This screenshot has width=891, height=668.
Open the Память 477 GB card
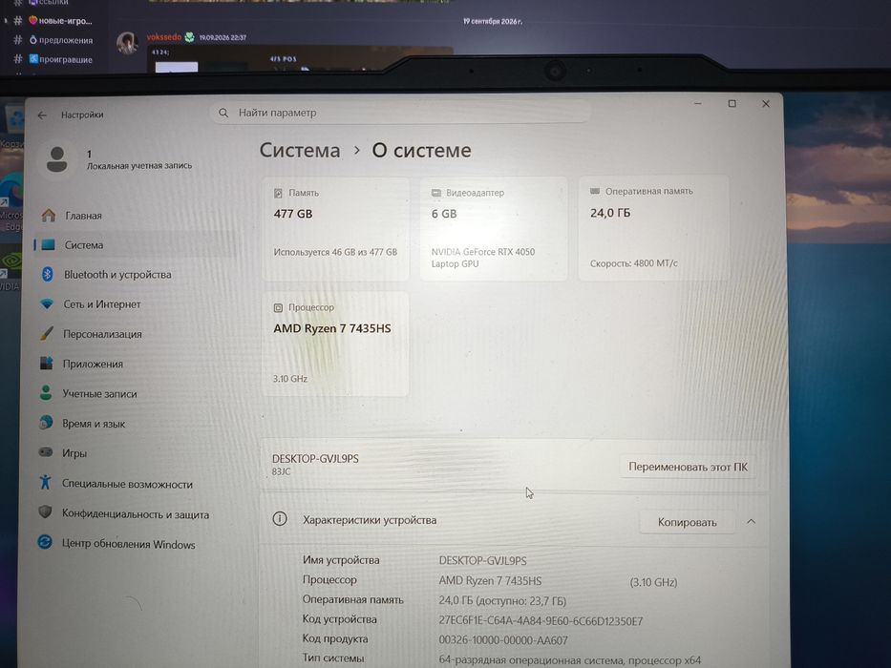pos(336,229)
